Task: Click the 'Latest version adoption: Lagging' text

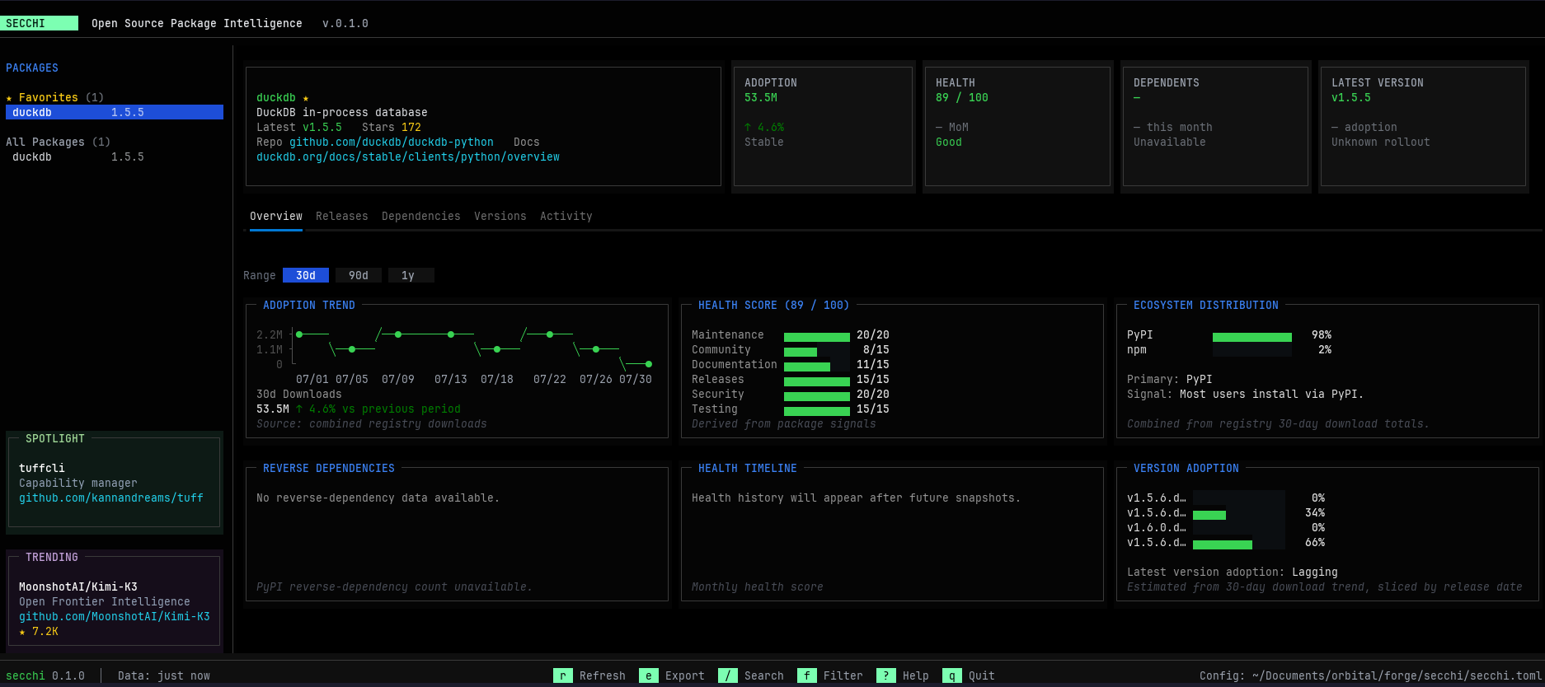Action: click(x=1233, y=572)
